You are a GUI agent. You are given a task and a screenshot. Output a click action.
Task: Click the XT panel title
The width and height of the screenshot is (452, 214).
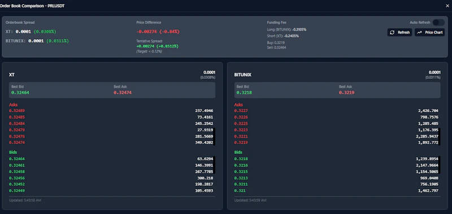(x=12, y=75)
